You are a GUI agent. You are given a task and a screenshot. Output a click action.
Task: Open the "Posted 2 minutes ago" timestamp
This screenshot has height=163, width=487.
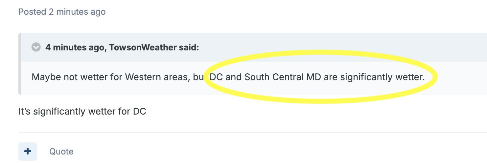(62, 12)
